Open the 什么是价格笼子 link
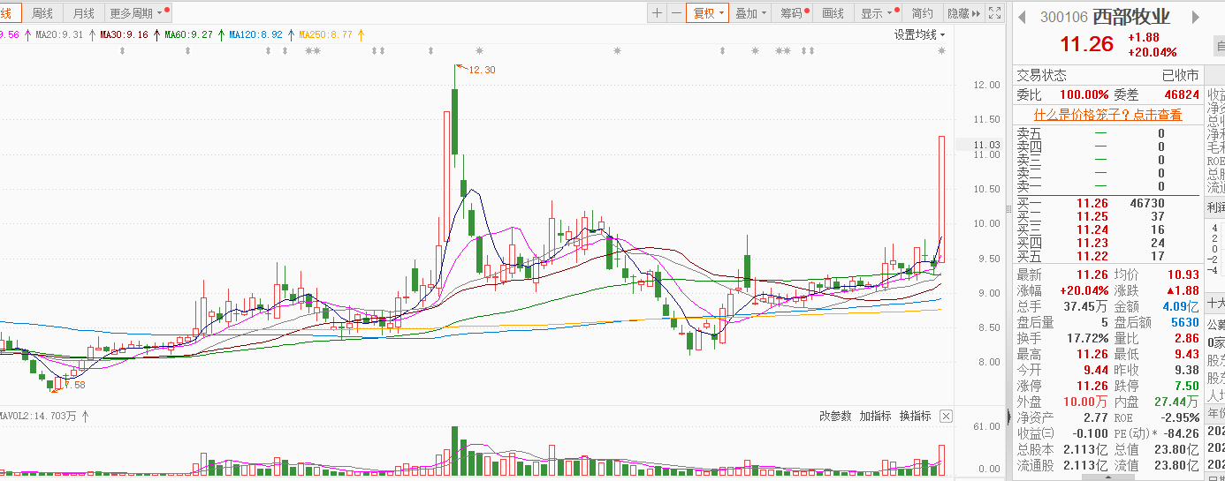Image resolution: width=1225 pixels, height=481 pixels. click(1107, 115)
